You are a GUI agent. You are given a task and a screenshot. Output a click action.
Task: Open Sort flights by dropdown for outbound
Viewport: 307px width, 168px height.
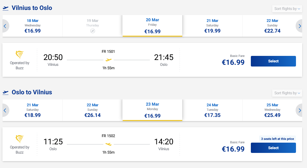[x=287, y=9]
